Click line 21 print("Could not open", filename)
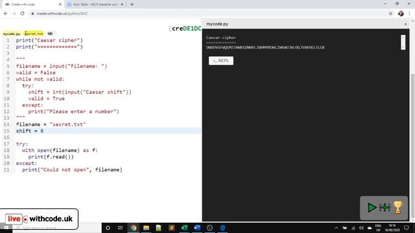The image size is (415, 233). pyautogui.click(x=72, y=170)
